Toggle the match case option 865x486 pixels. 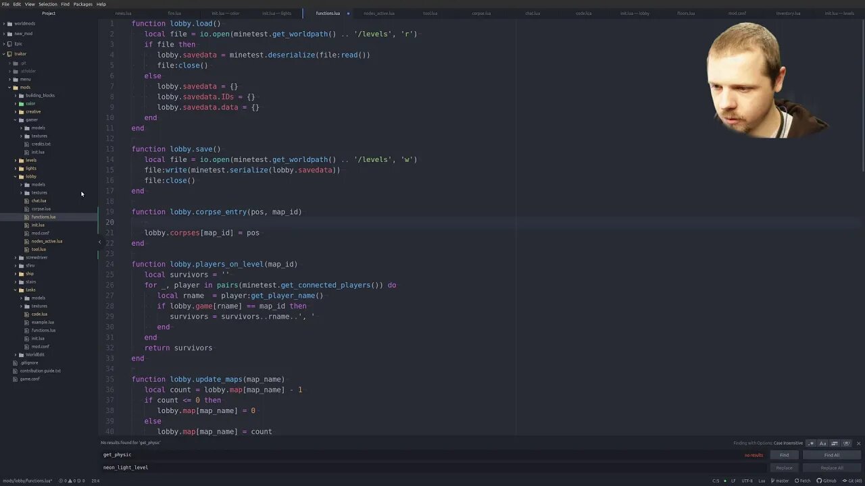pos(823,443)
